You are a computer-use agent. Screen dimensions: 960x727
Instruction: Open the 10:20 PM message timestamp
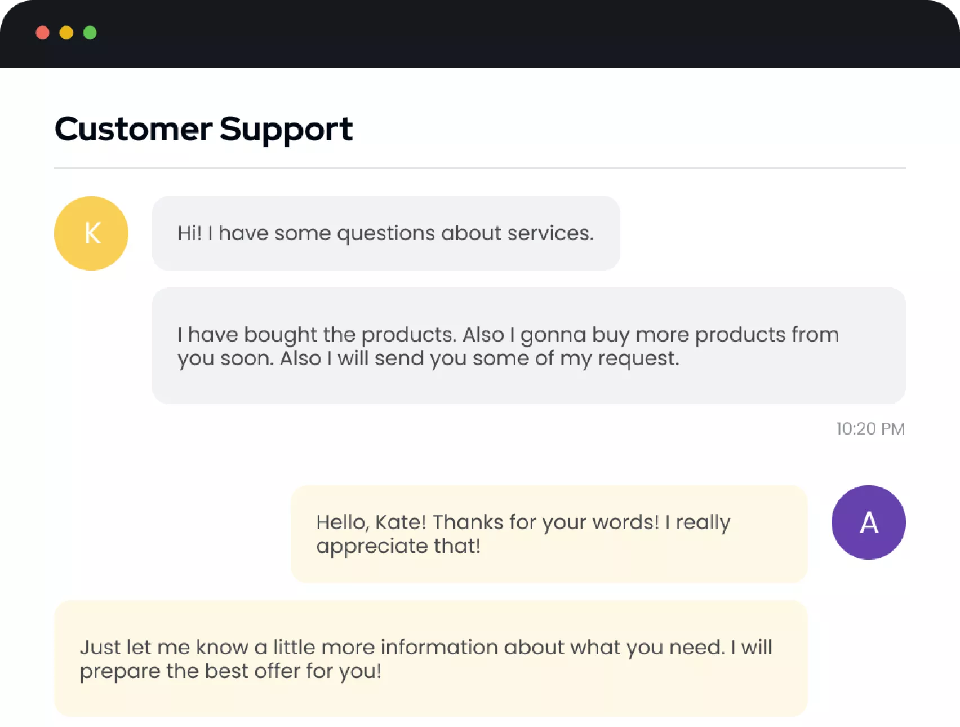coord(870,428)
